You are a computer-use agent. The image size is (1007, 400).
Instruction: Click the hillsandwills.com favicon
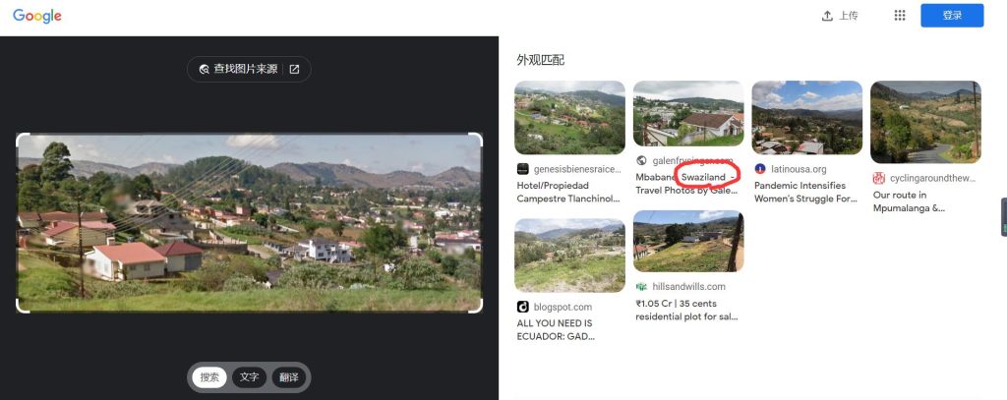pos(641,287)
